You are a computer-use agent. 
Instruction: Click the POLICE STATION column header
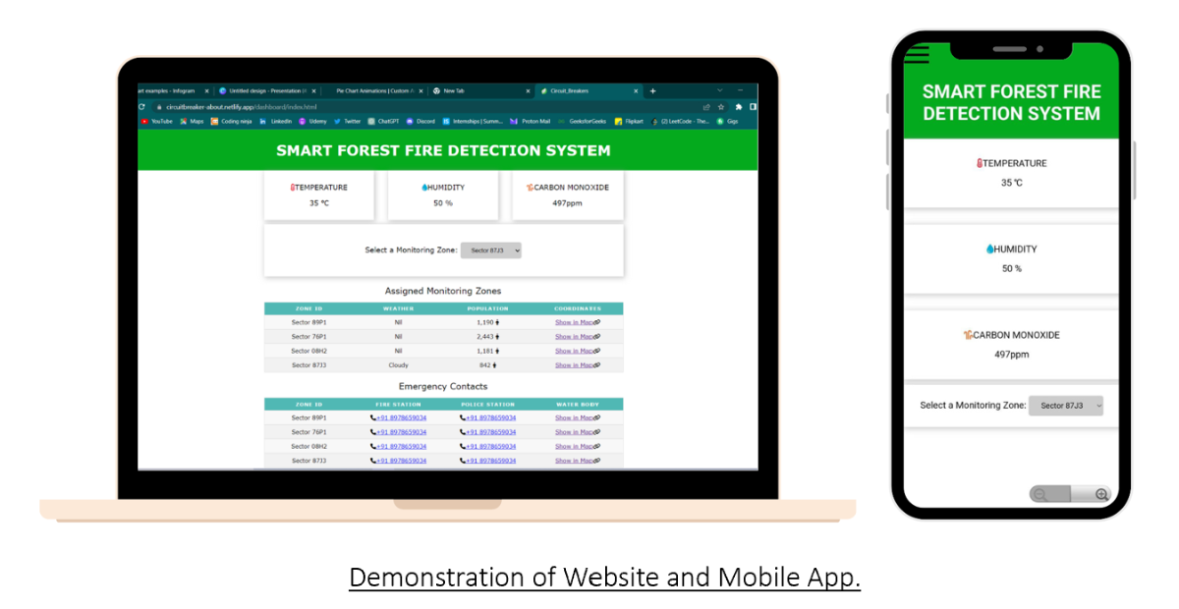tap(487, 404)
